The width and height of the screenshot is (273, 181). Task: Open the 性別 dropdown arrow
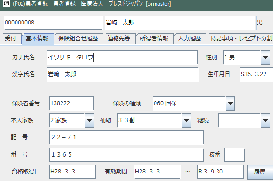point(265,57)
